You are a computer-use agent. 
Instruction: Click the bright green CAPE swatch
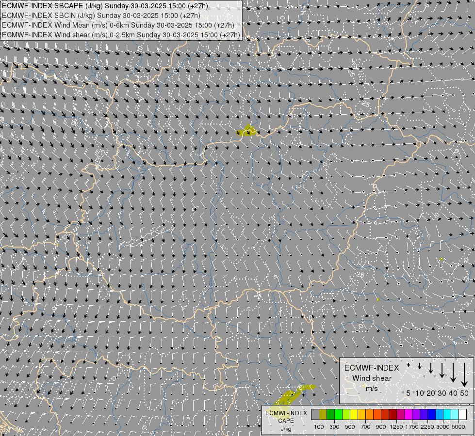[338, 414]
